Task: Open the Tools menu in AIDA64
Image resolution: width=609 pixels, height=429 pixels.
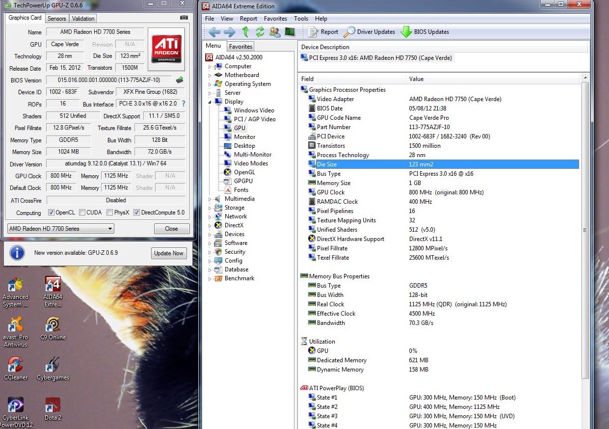Action: [301, 19]
